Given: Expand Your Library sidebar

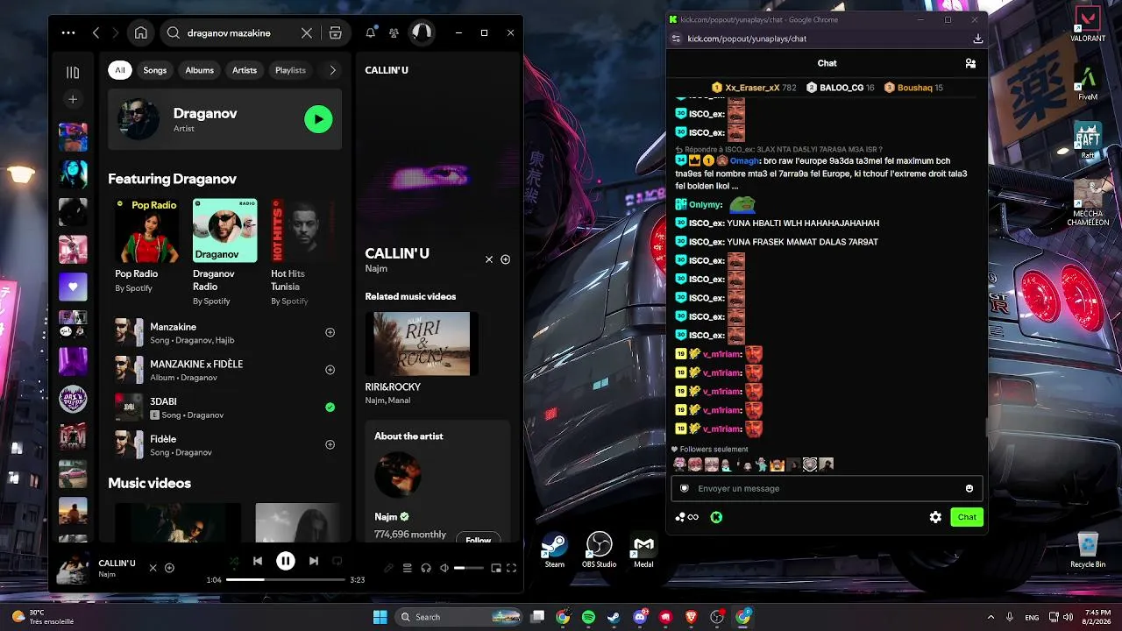Looking at the screenshot, I should click(x=73, y=73).
